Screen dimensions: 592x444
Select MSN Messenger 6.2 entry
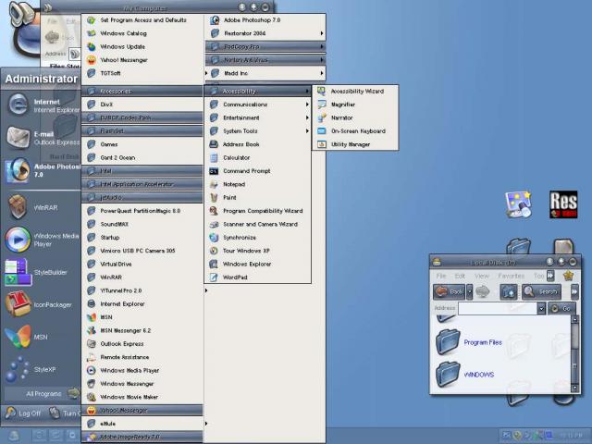coord(142,330)
